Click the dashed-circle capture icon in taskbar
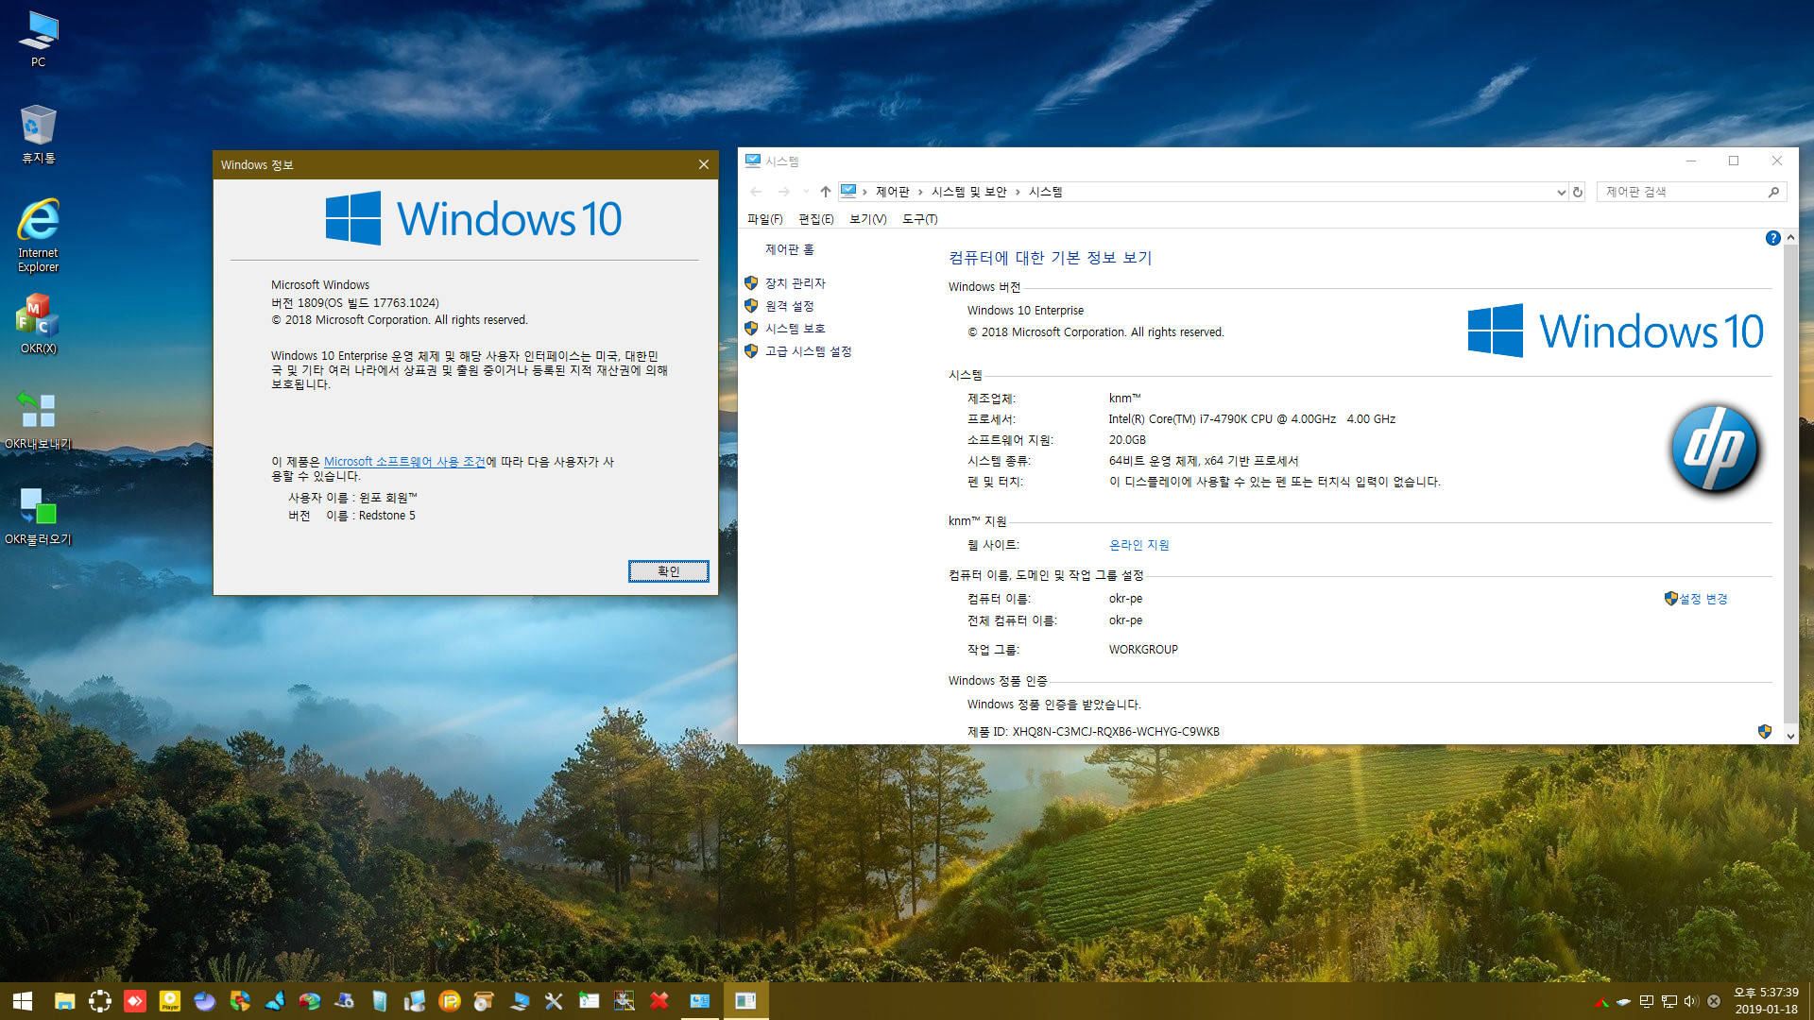The height and width of the screenshot is (1020, 1814). [99, 1001]
